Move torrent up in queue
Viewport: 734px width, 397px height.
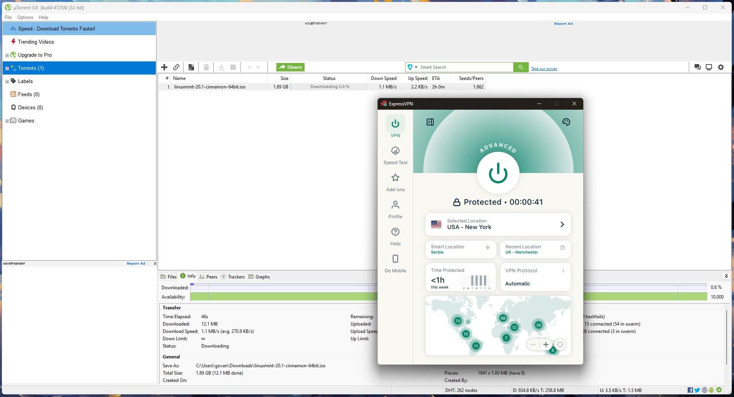[249, 67]
